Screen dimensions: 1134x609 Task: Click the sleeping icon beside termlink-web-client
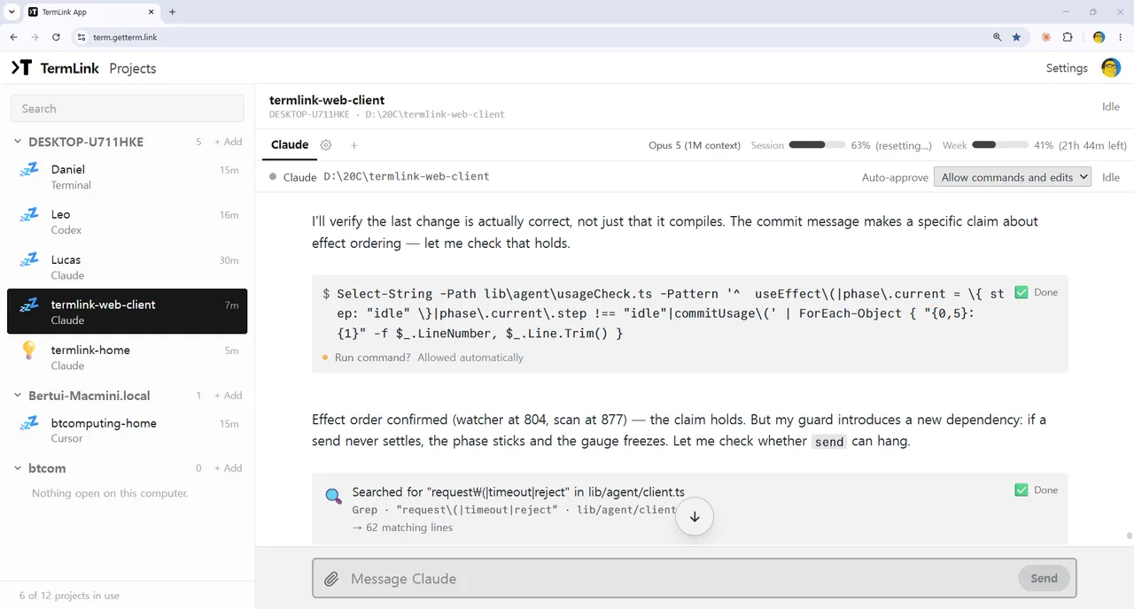click(x=30, y=305)
